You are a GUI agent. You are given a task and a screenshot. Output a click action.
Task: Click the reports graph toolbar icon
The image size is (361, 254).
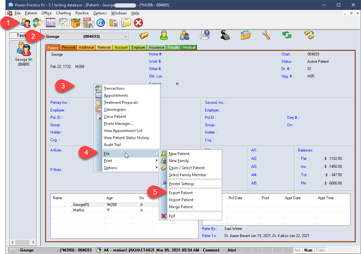[x=63, y=23]
